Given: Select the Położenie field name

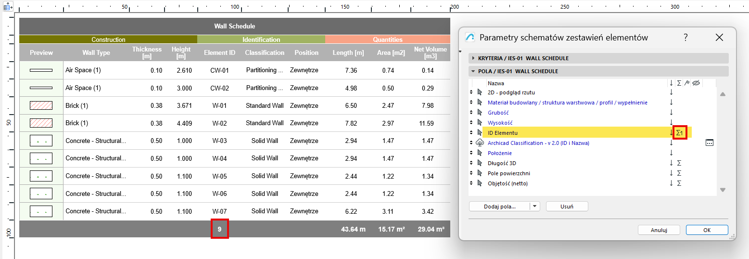Looking at the screenshot, I should 500,153.
